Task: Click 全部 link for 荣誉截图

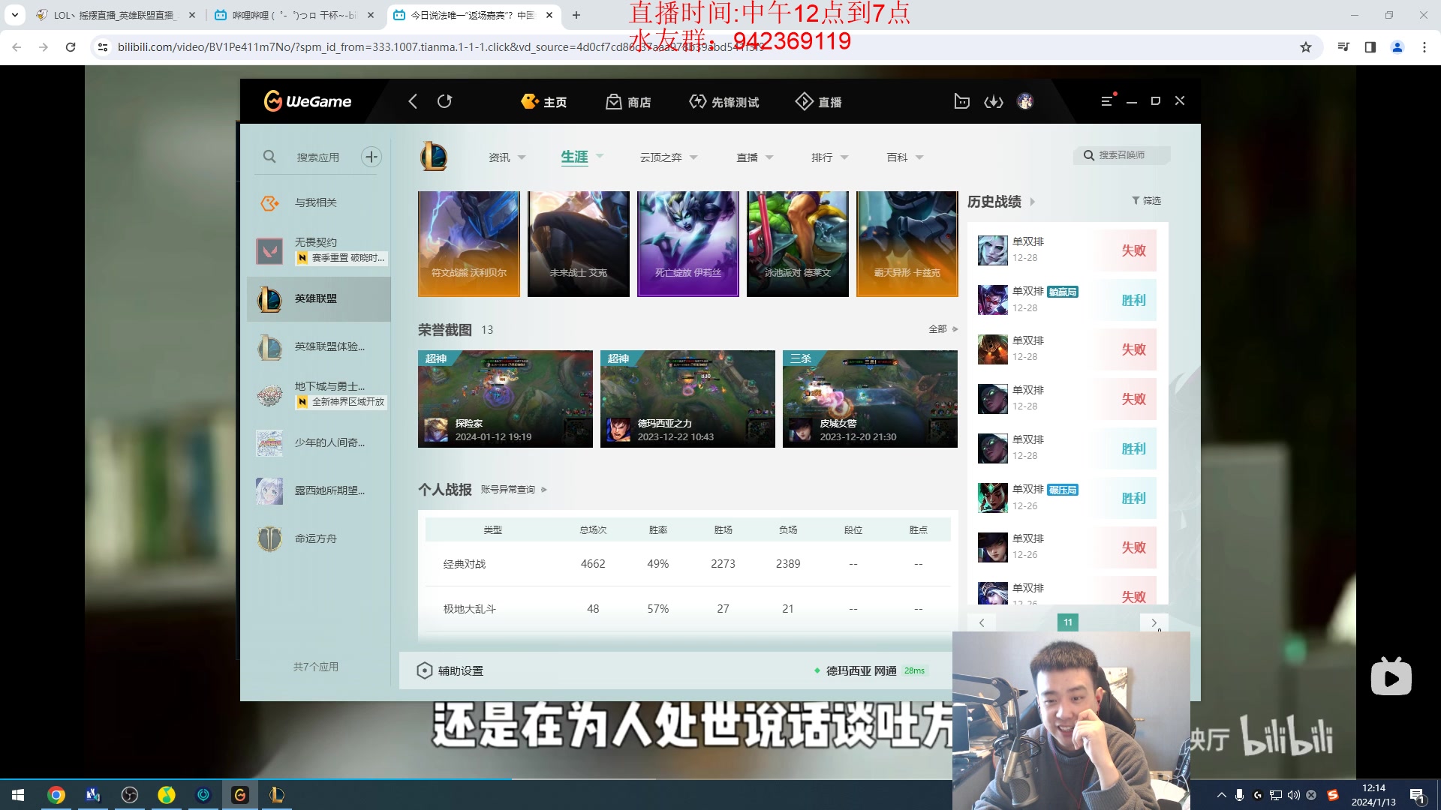Action: click(943, 329)
